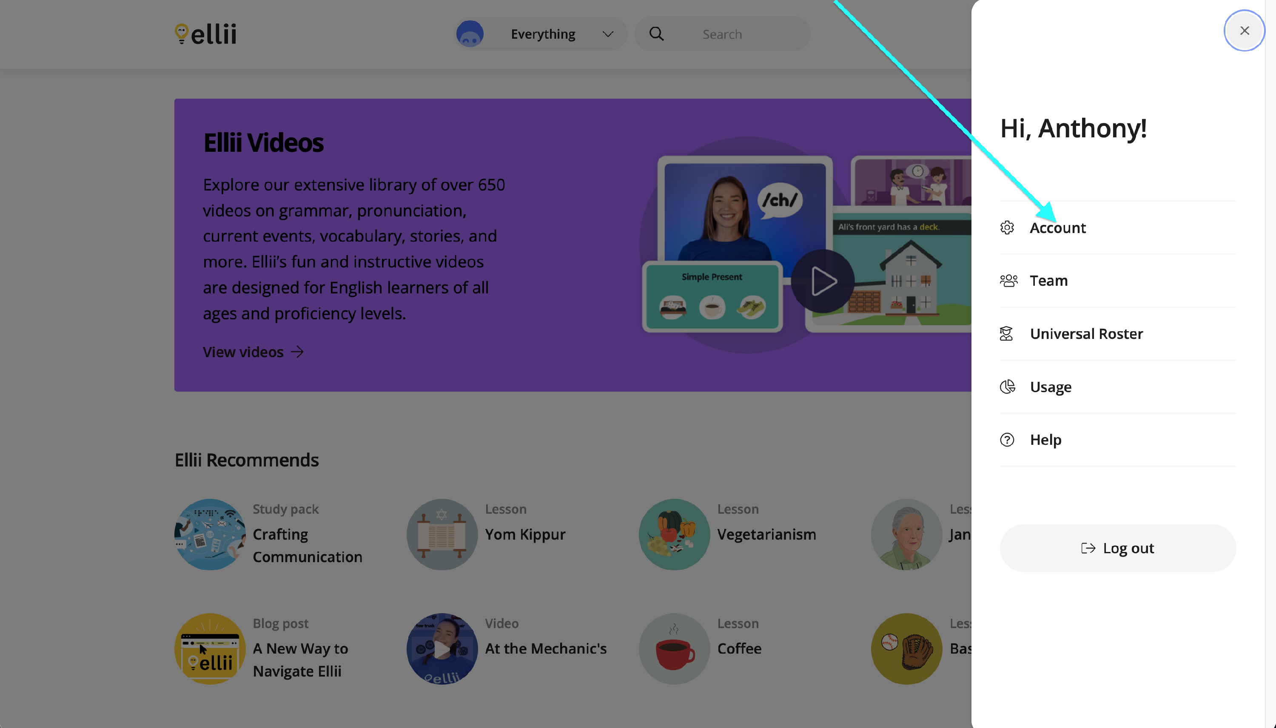Click the blue avatar icon beside Everything
The image size is (1276, 728).
point(470,34)
